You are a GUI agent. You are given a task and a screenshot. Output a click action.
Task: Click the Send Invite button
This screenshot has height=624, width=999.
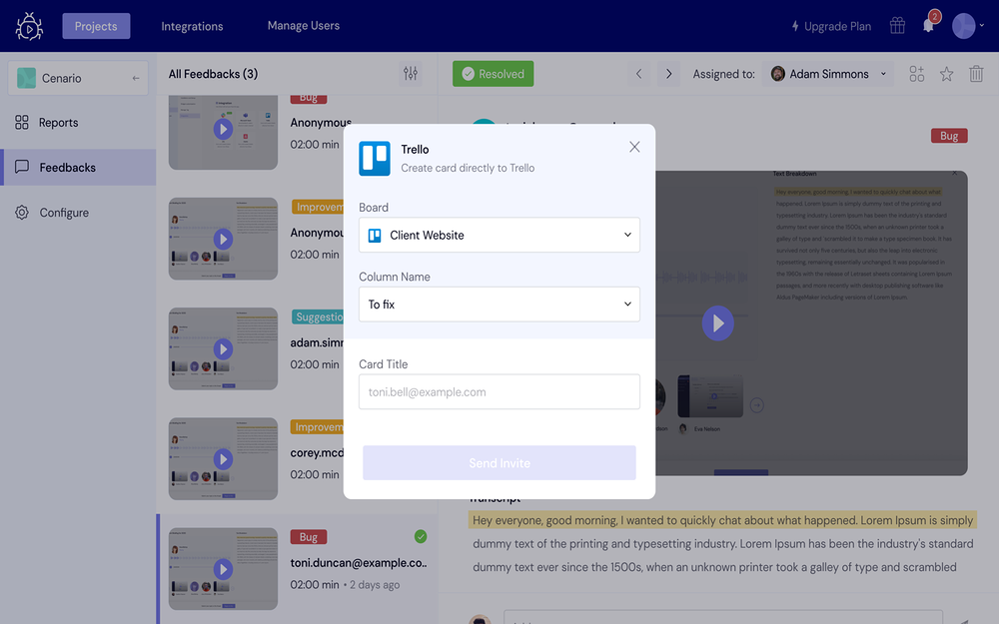[499, 463]
